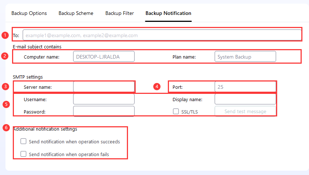
Task: Click the red number 6 marker
Action: (x=5, y=127)
